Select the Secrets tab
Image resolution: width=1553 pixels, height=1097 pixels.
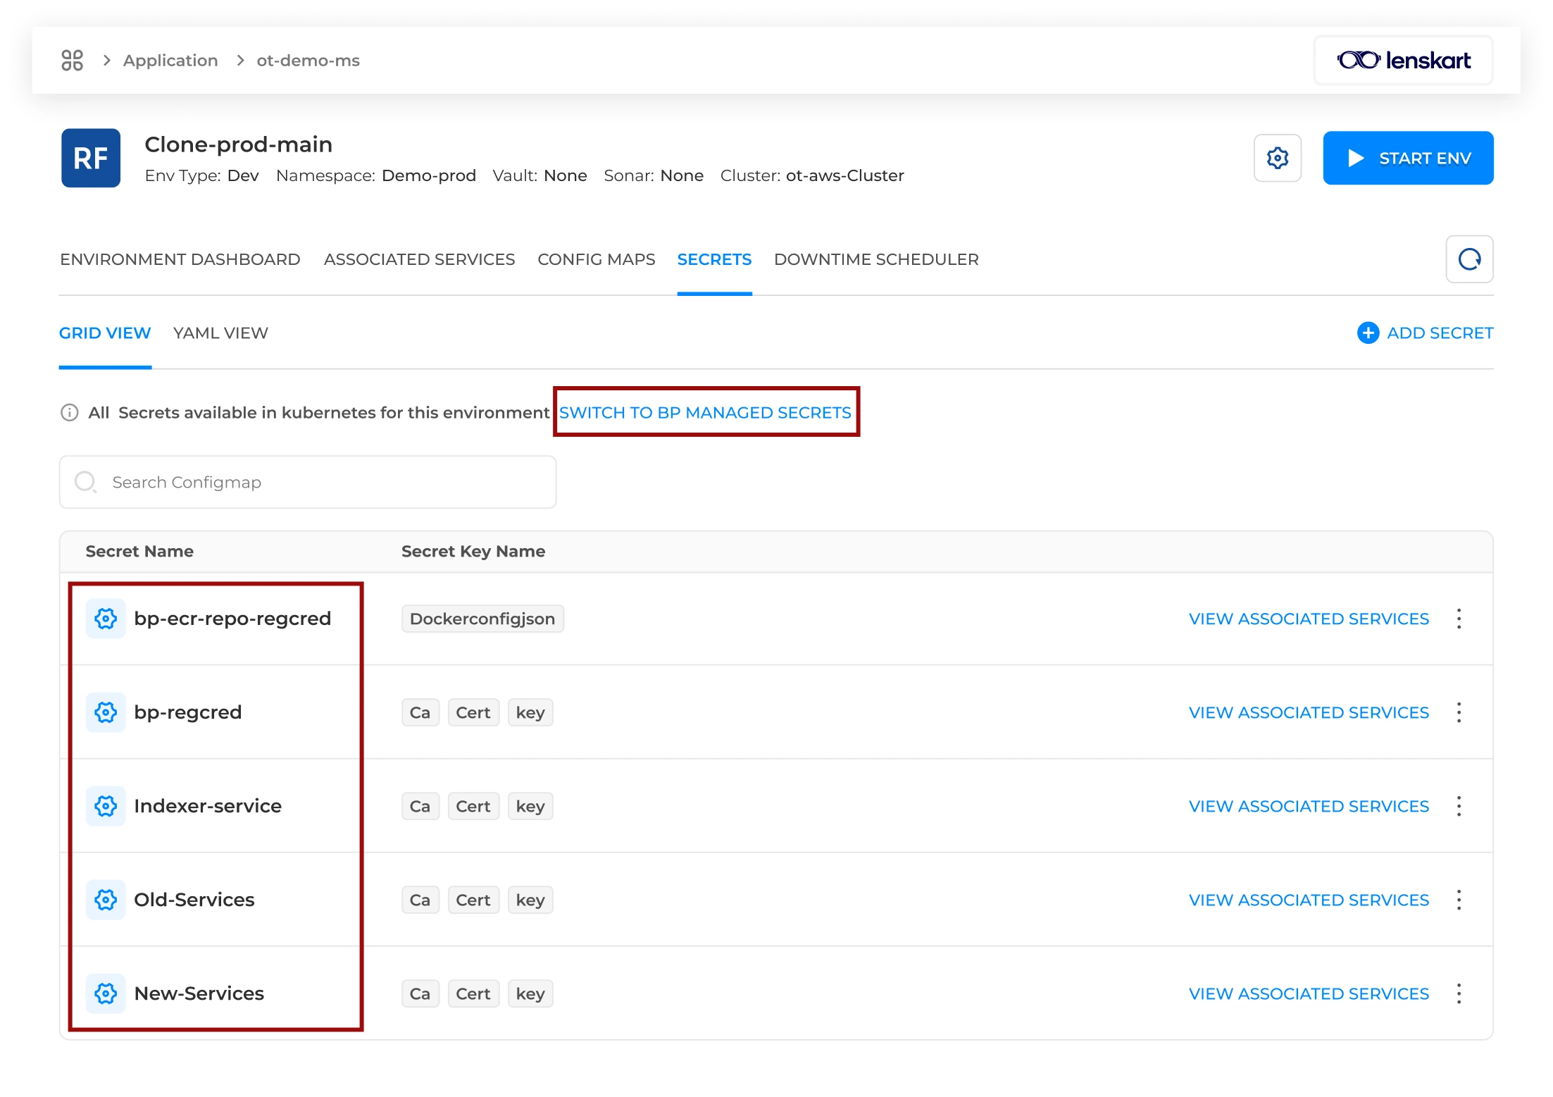tap(714, 259)
